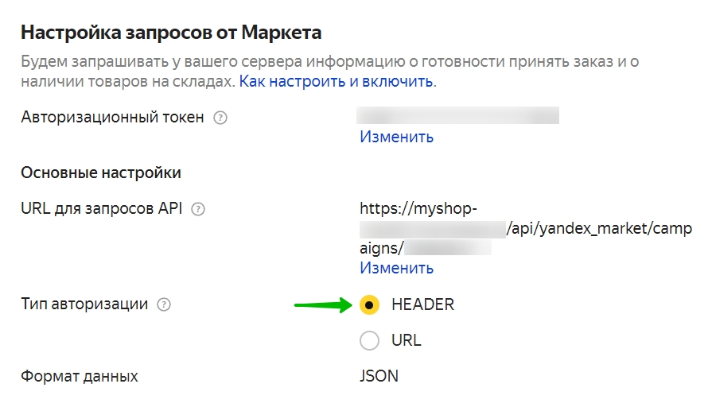
Task: Click the JSON data format value
Action: 379,376
